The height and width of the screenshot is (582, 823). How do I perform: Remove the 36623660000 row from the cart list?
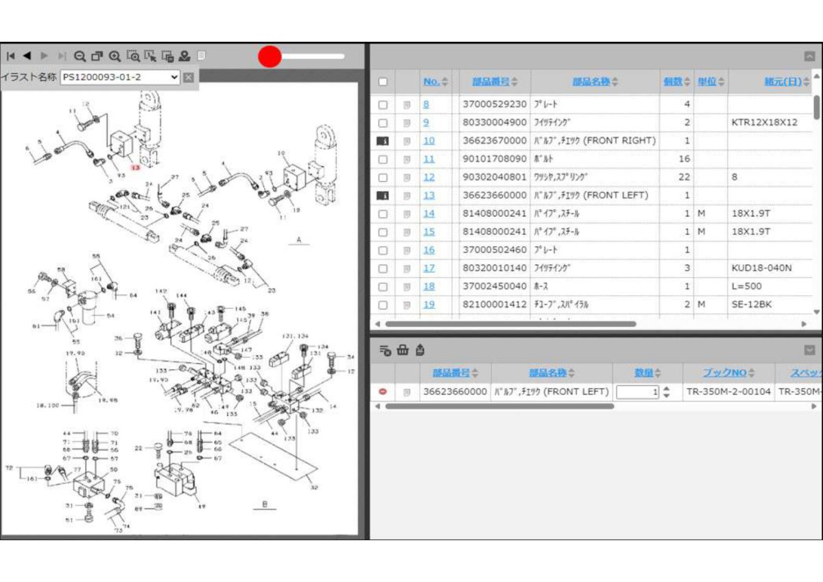tap(383, 392)
